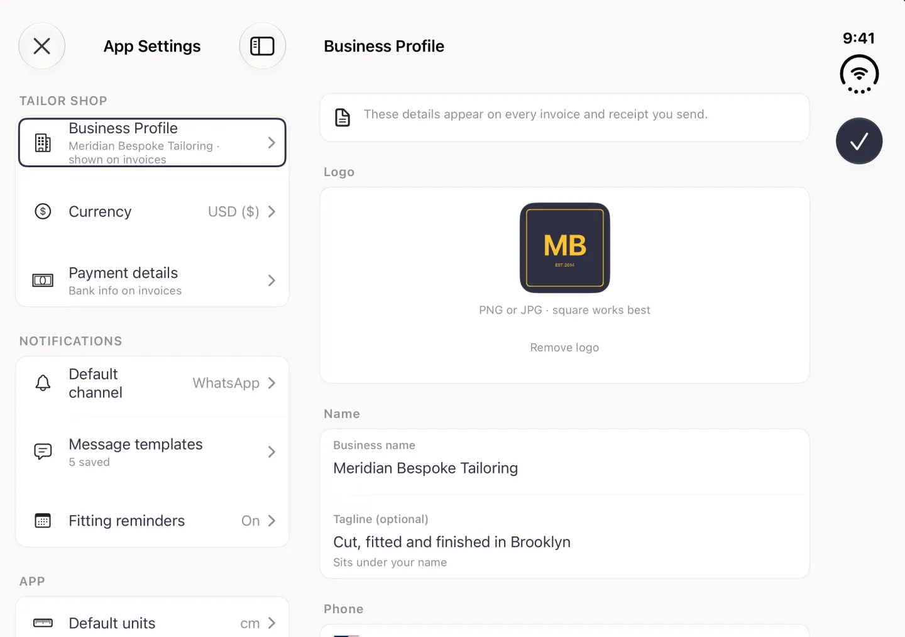Edit the Business name field
This screenshot has width=905, height=637.
pyautogui.click(x=564, y=462)
